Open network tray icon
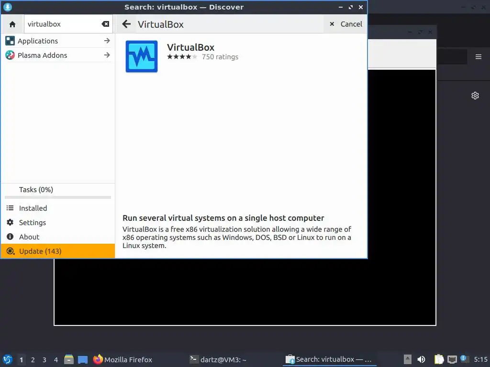The height and width of the screenshot is (367, 490). (x=452, y=359)
